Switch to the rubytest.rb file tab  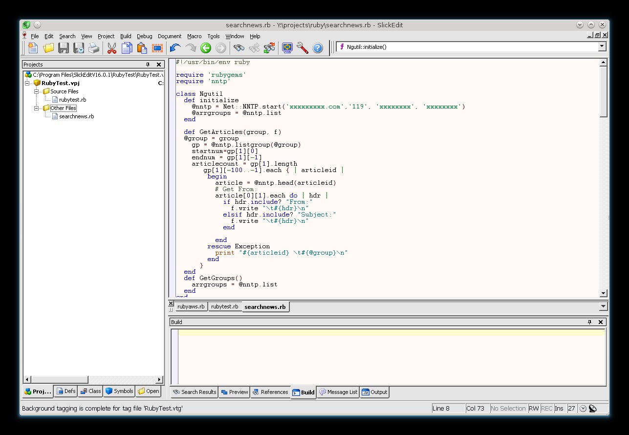[x=224, y=306]
